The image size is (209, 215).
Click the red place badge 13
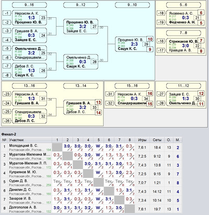[x=98, y=102]
